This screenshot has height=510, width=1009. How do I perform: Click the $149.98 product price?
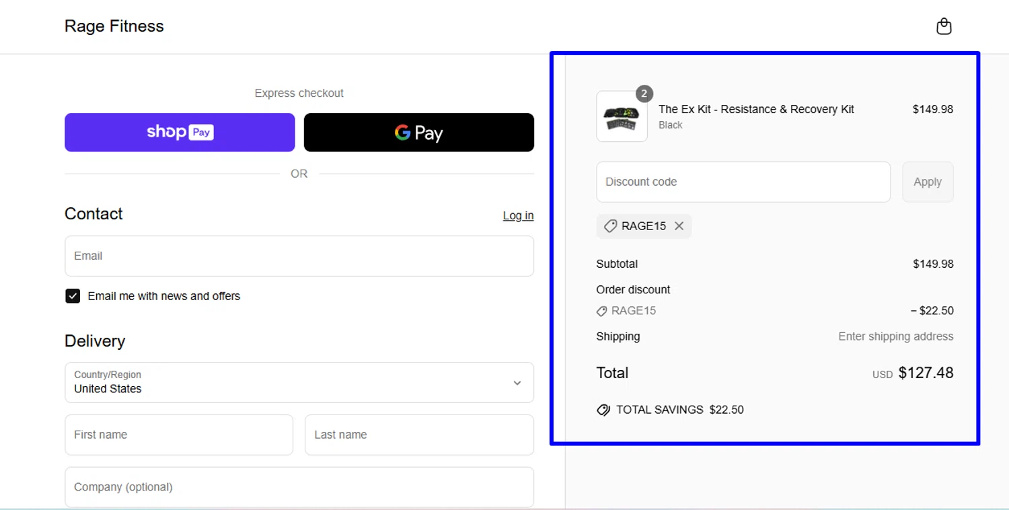(933, 109)
